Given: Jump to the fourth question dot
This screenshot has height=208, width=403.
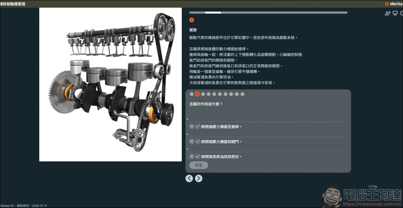Looking at the screenshot, I should pyautogui.click(x=209, y=94).
